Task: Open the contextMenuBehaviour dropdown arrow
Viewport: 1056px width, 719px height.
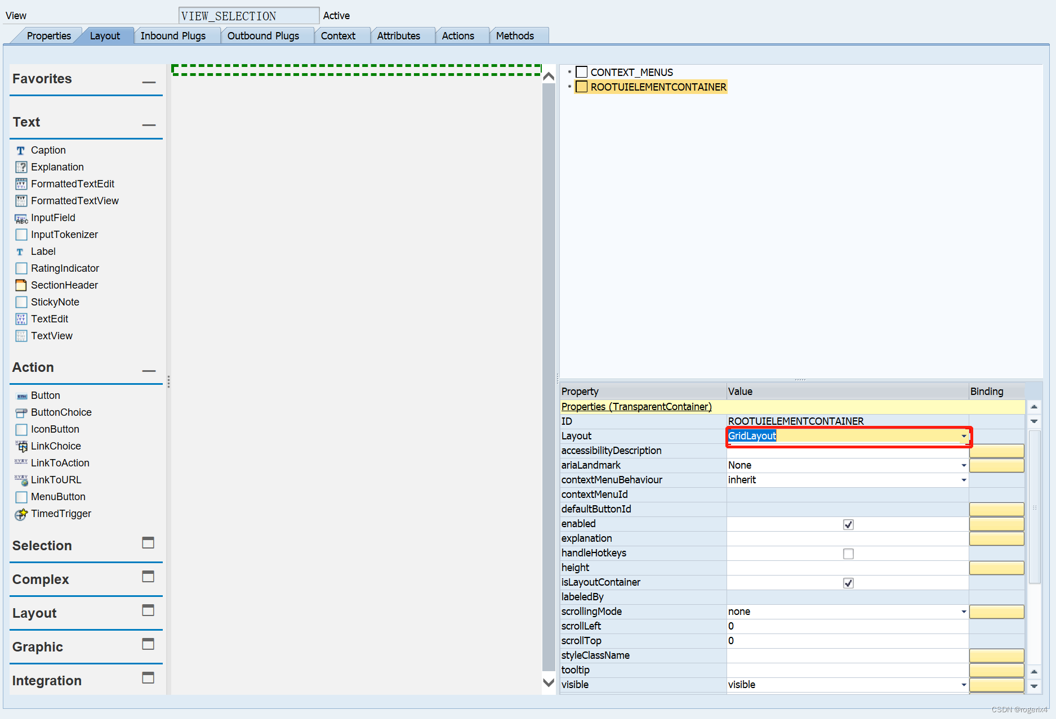Action: [964, 480]
